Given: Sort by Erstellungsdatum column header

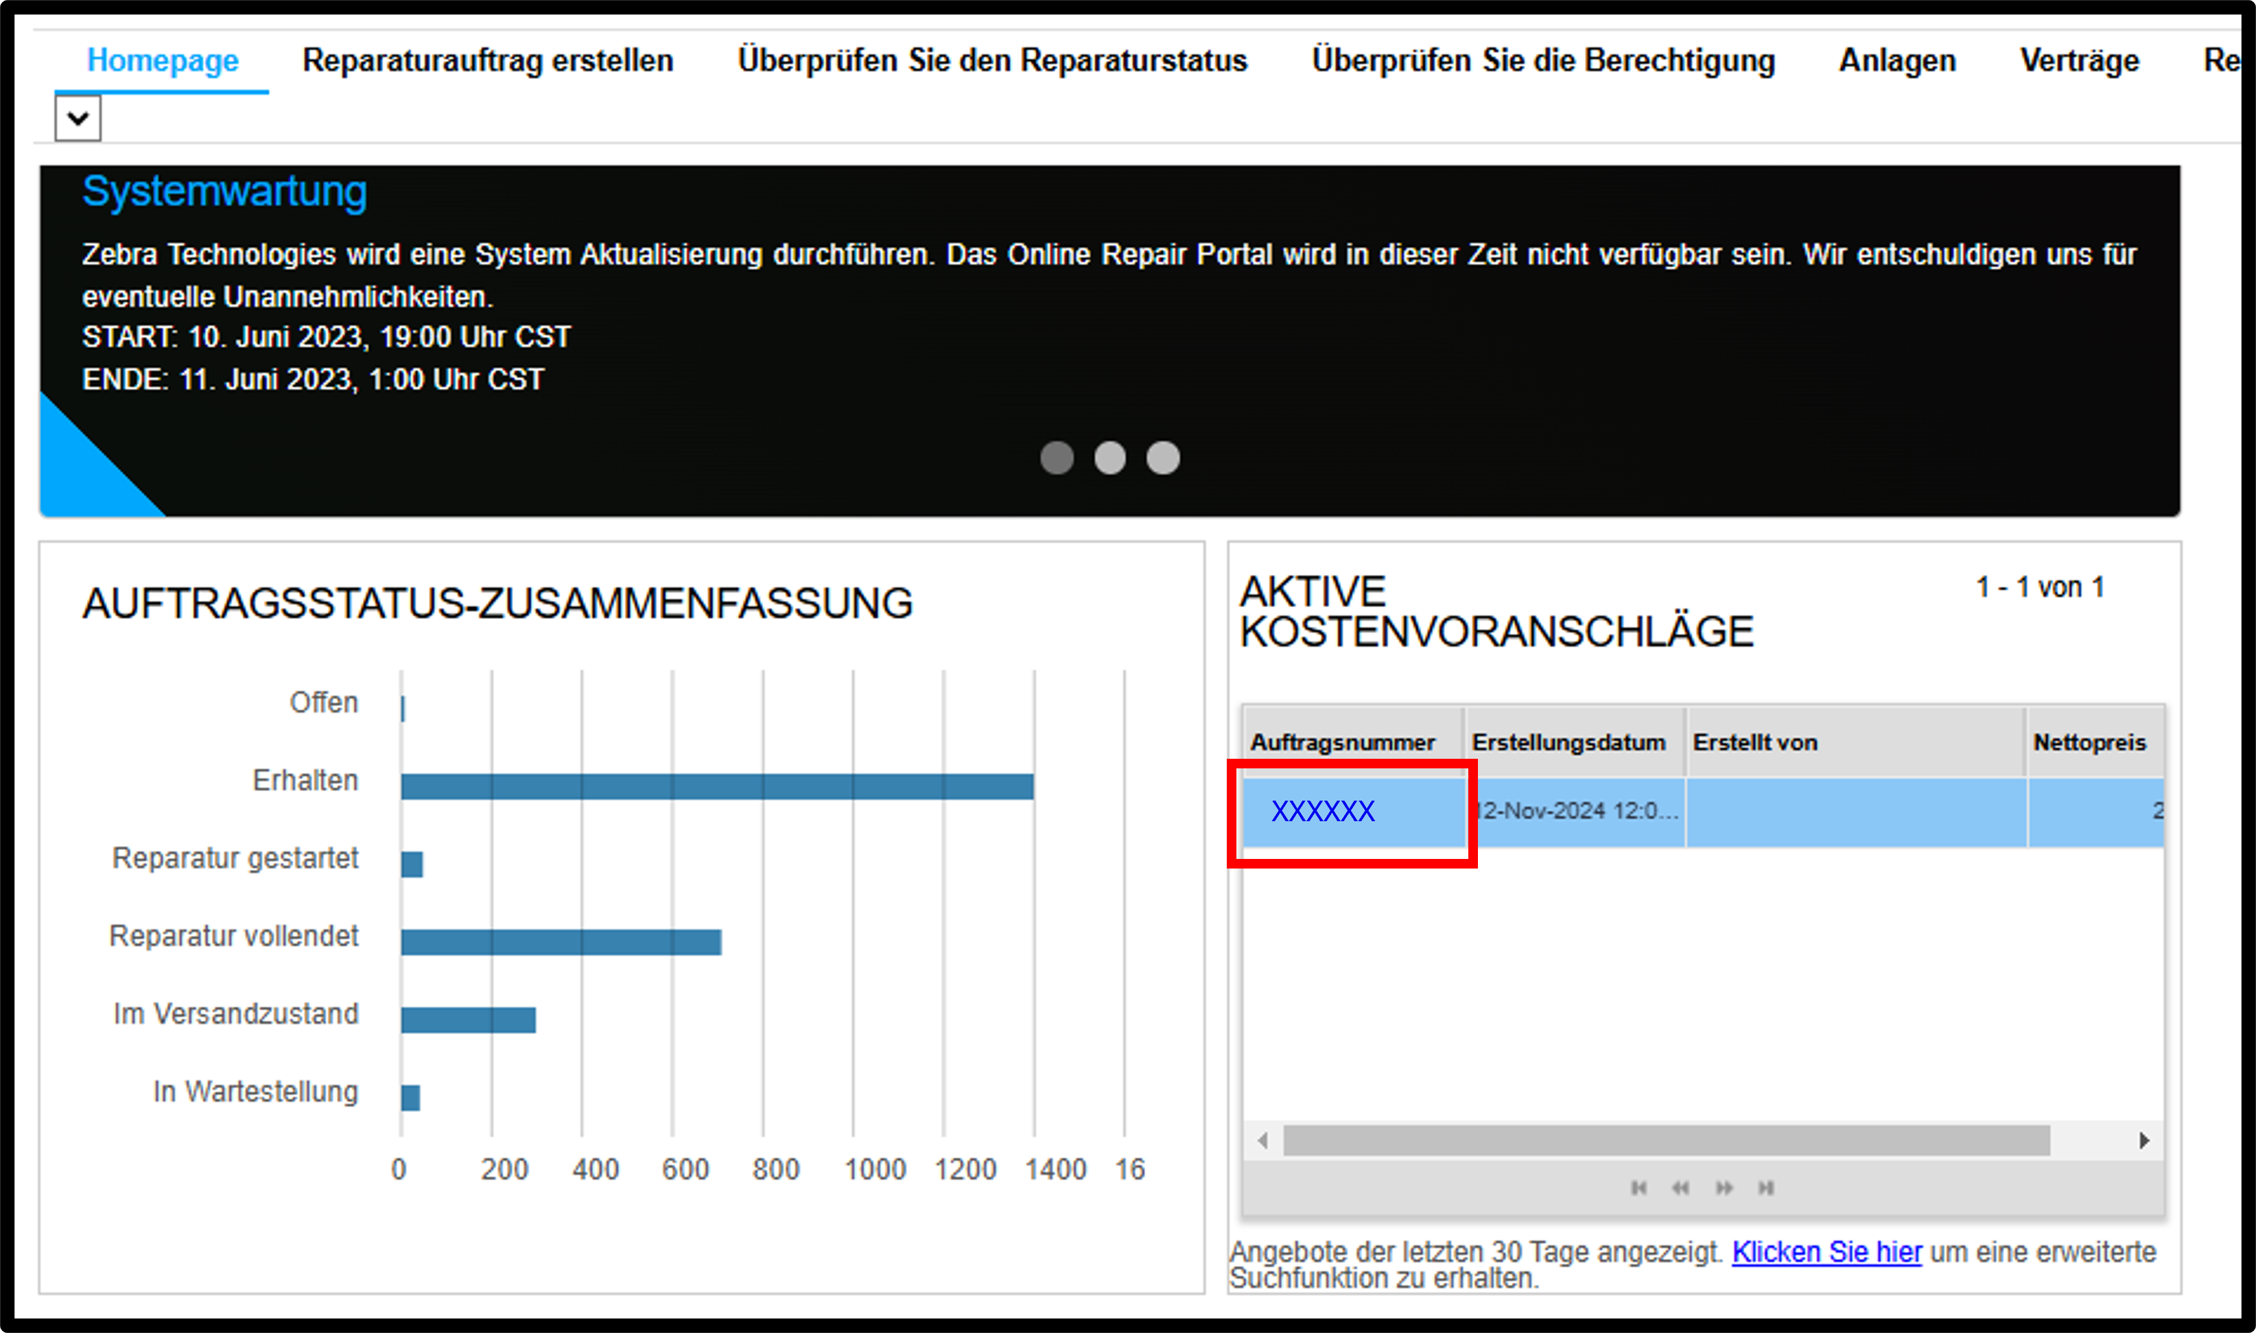Looking at the screenshot, I should [1575, 742].
